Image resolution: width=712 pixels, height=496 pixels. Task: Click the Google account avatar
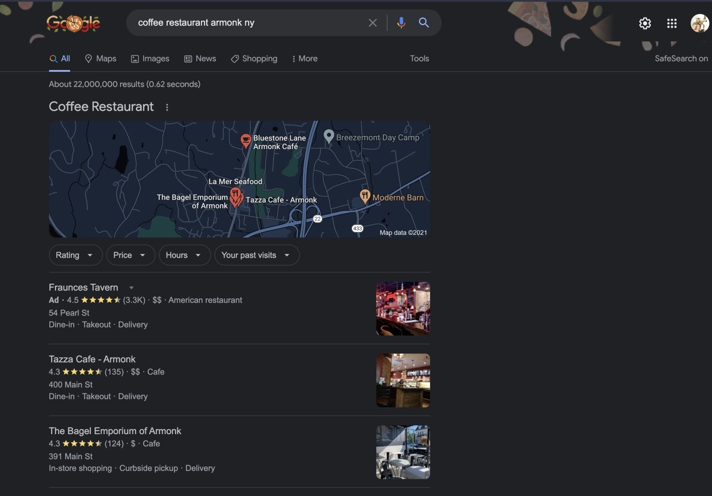[x=699, y=23]
